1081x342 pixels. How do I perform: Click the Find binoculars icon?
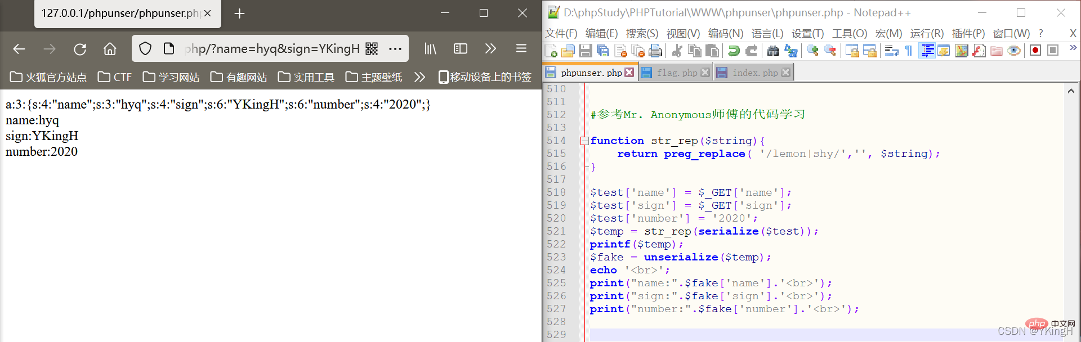point(773,51)
